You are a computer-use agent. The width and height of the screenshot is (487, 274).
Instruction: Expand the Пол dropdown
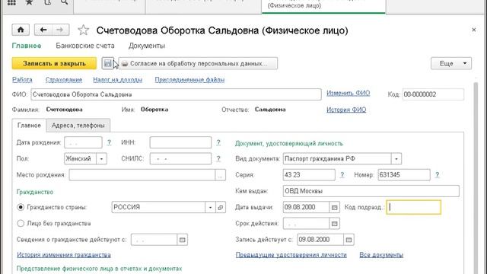101,159
